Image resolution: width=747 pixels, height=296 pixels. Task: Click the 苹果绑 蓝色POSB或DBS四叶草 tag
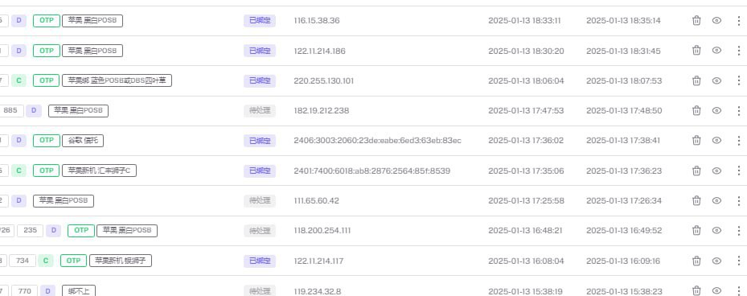click(x=117, y=80)
